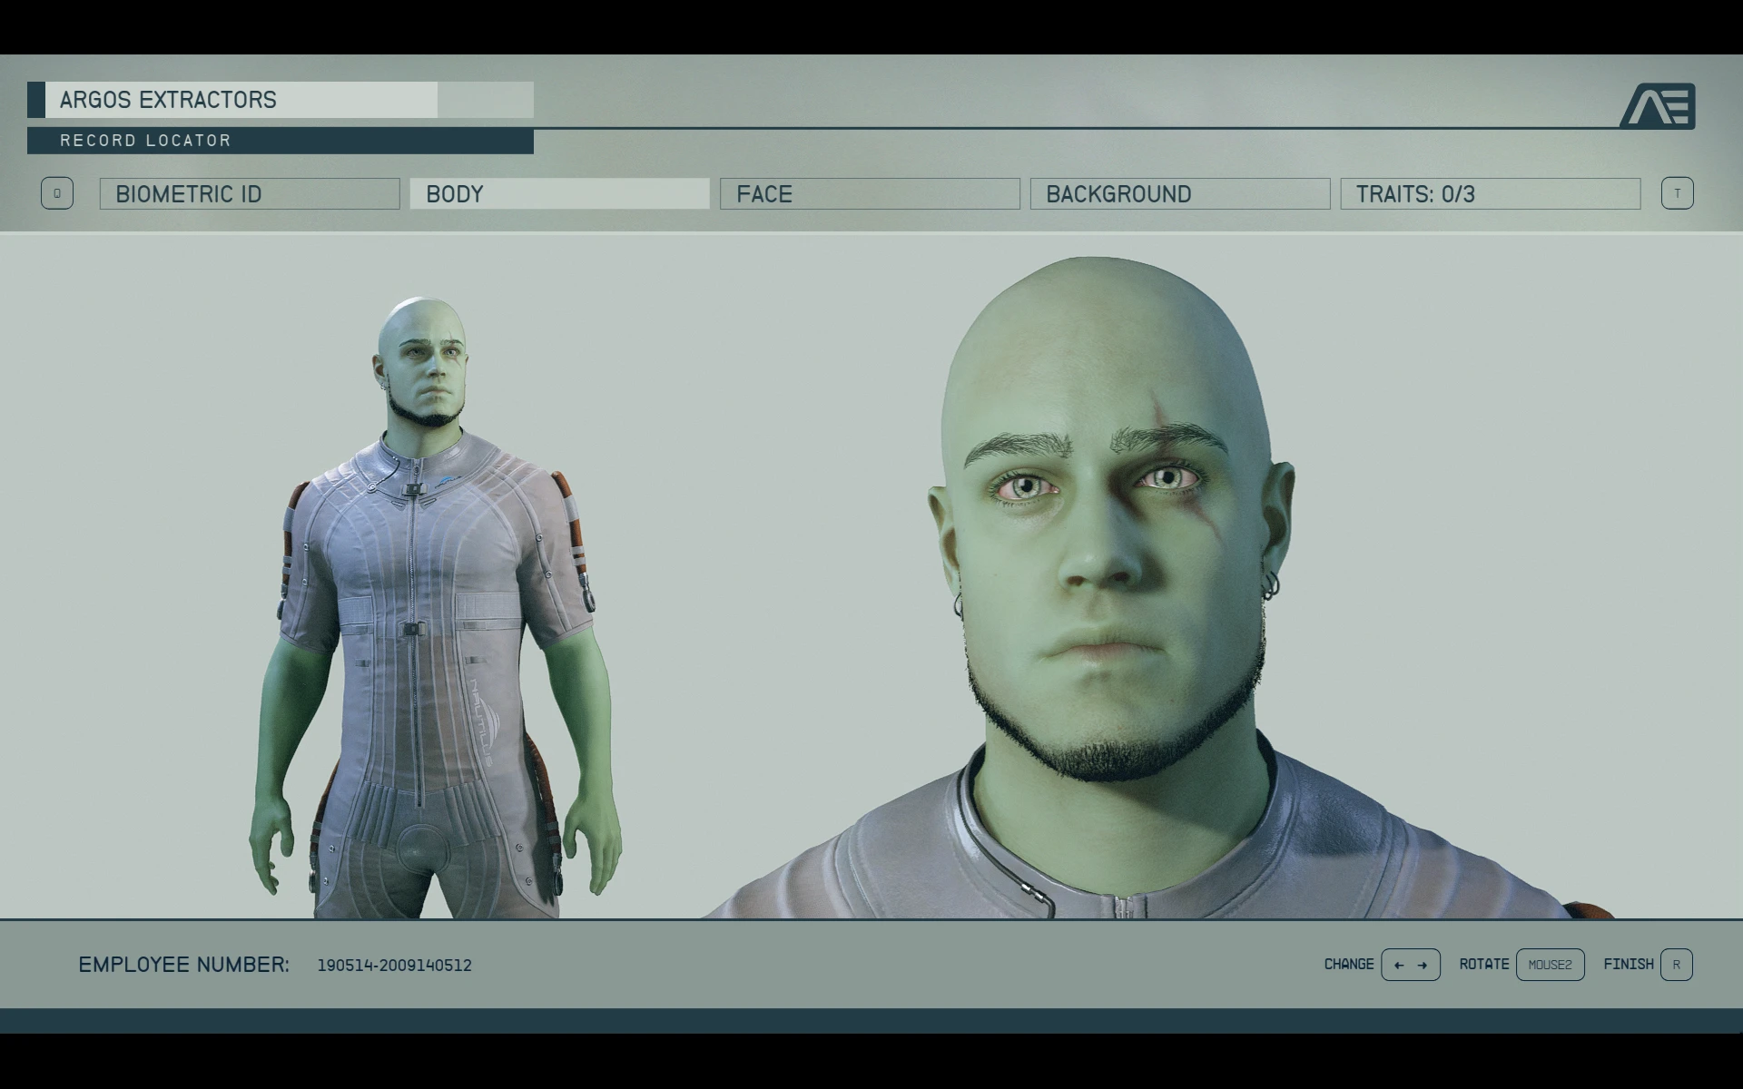The image size is (1743, 1089).
Task: Click the Finish label
Action: pos(1628,964)
